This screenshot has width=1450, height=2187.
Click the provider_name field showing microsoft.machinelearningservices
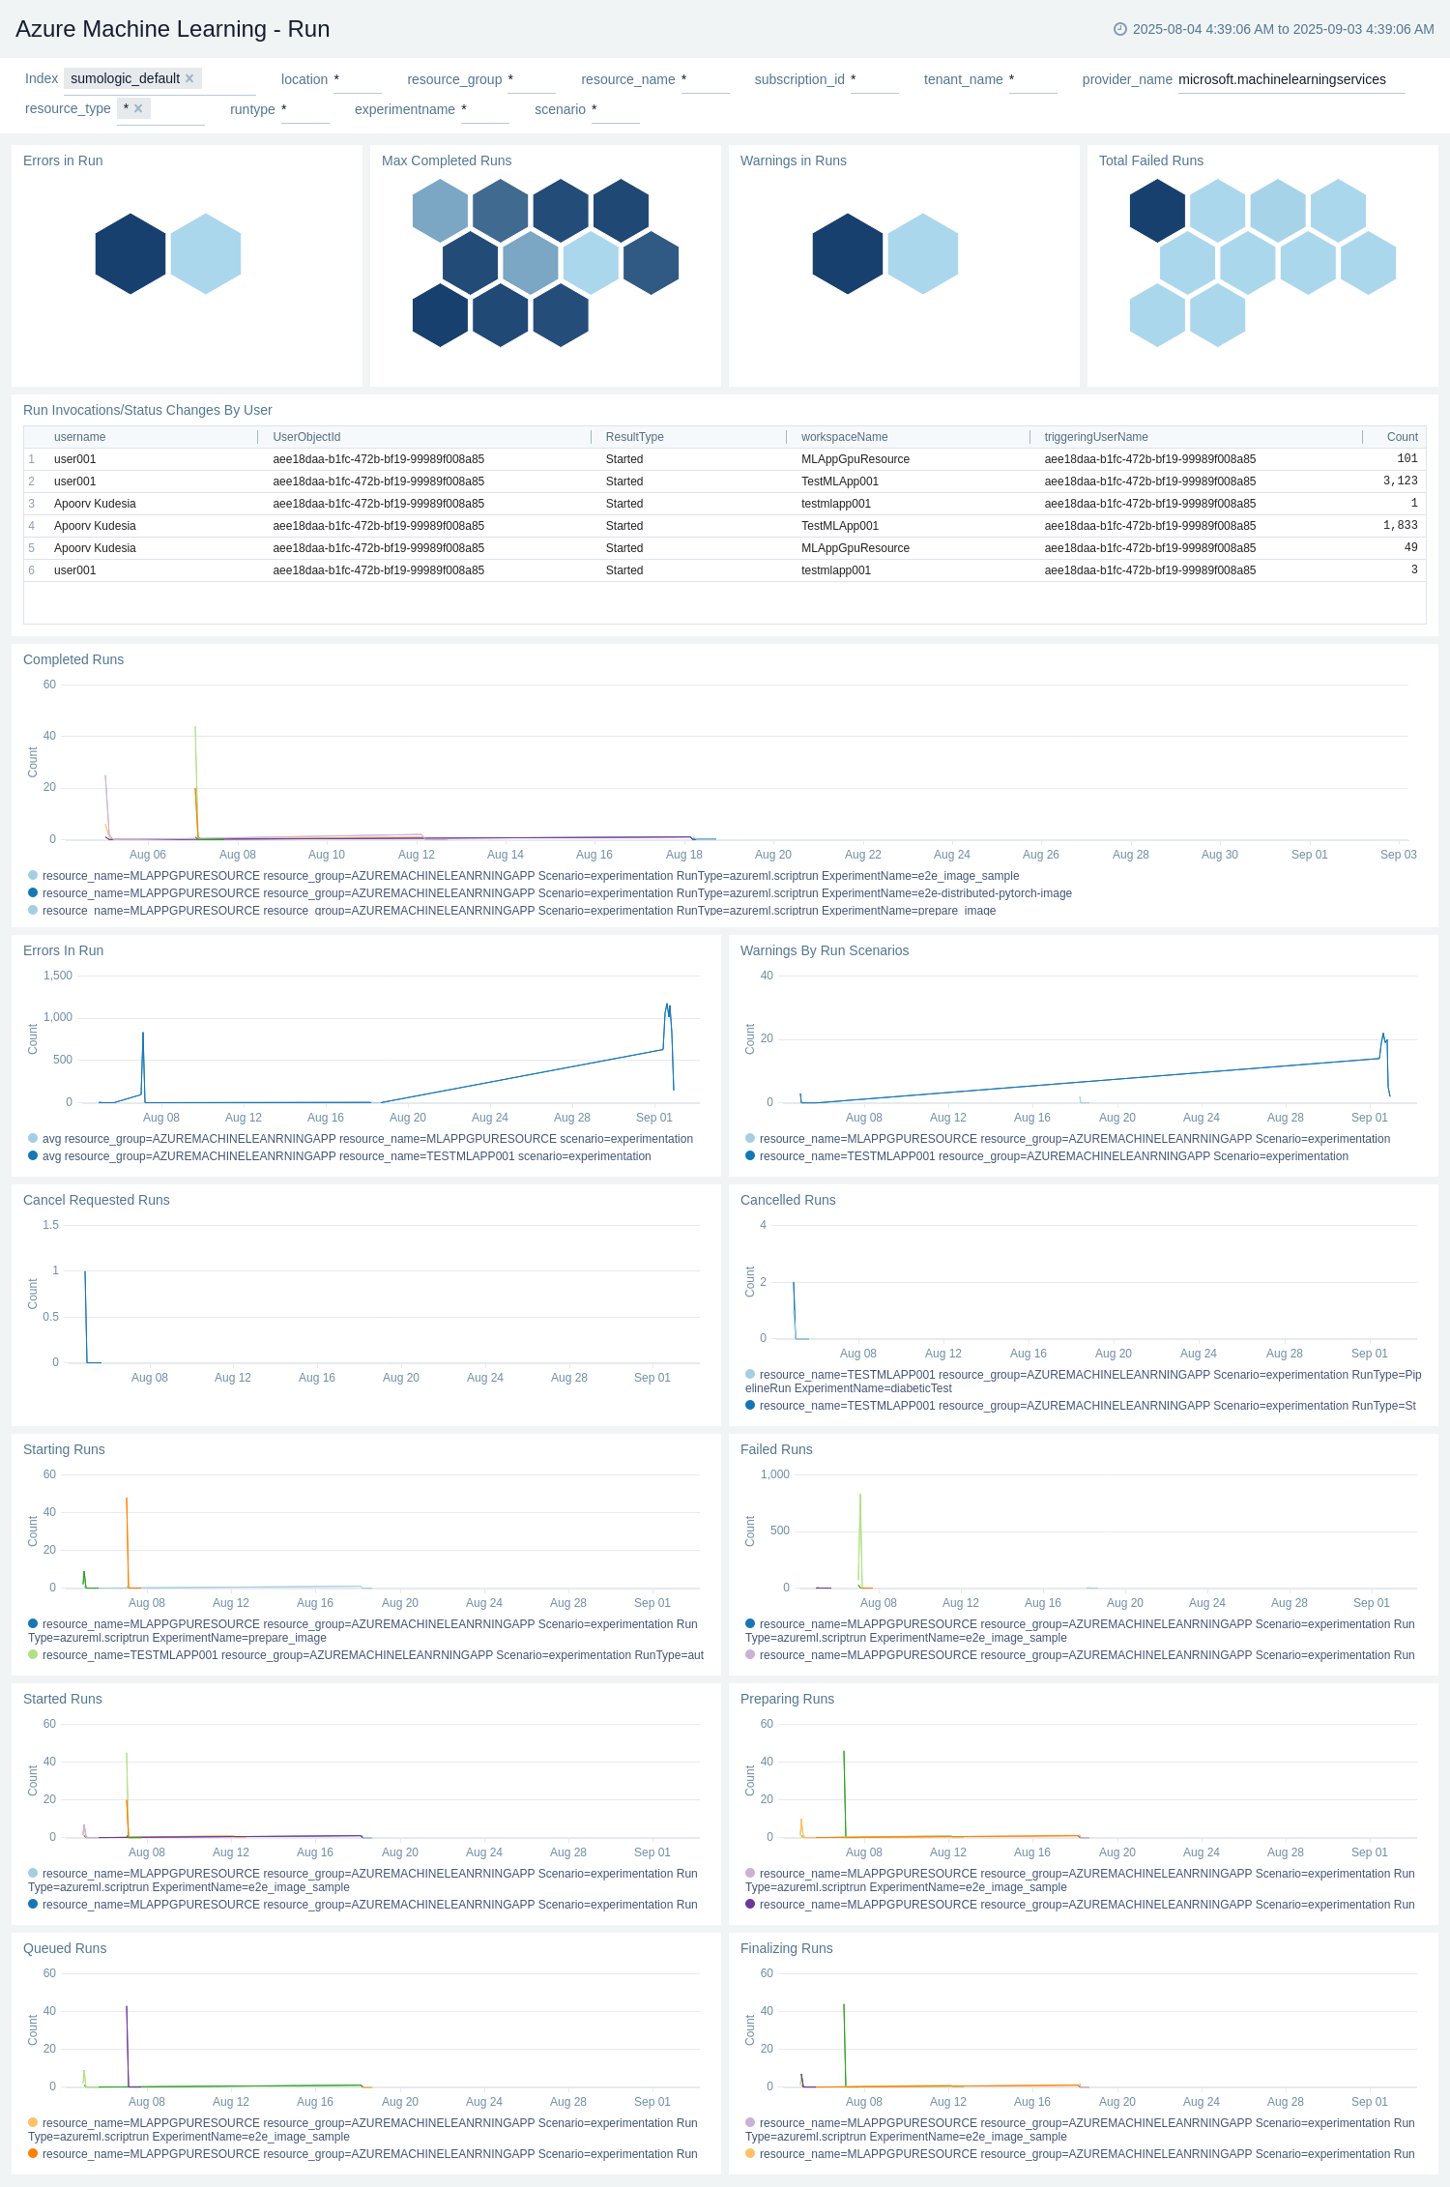tap(1290, 80)
